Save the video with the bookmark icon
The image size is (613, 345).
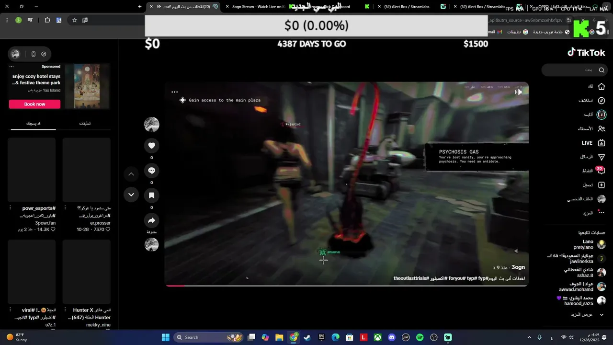(x=151, y=195)
